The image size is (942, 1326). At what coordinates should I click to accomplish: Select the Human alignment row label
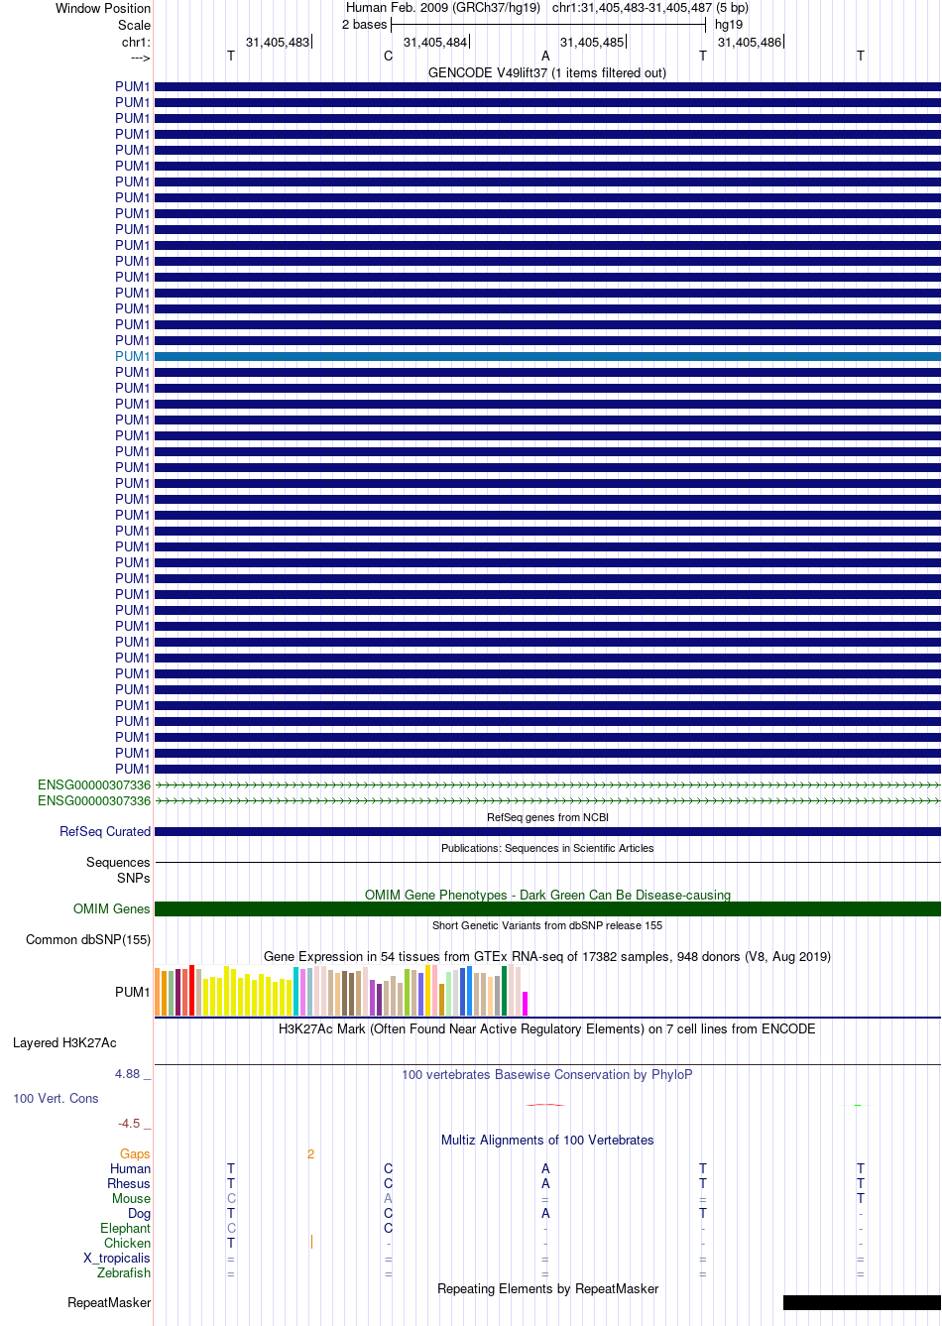click(x=130, y=1168)
